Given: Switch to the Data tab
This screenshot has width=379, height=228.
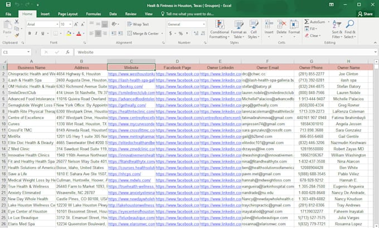Looking at the screenshot, I should point(113,14).
